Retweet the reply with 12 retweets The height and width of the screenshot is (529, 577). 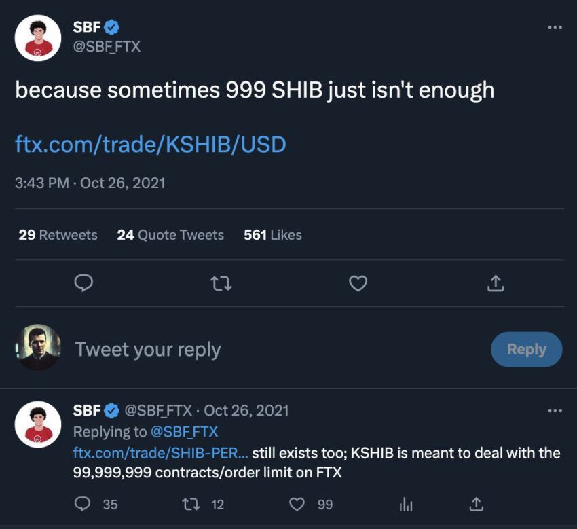(191, 504)
